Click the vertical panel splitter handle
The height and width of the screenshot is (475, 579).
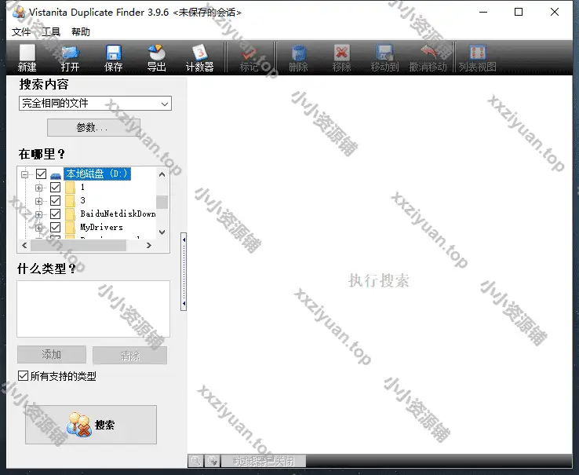click(x=184, y=269)
